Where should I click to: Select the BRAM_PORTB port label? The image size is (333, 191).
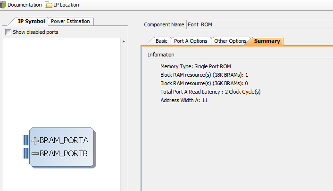(x=63, y=153)
